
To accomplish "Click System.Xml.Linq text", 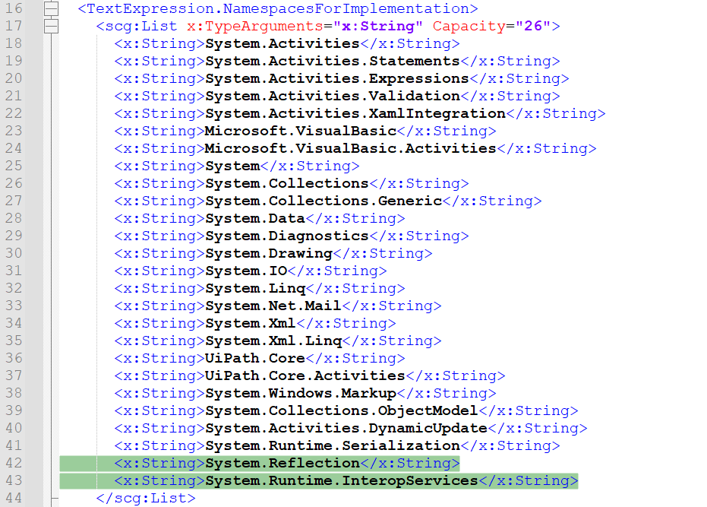I will click(273, 341).
